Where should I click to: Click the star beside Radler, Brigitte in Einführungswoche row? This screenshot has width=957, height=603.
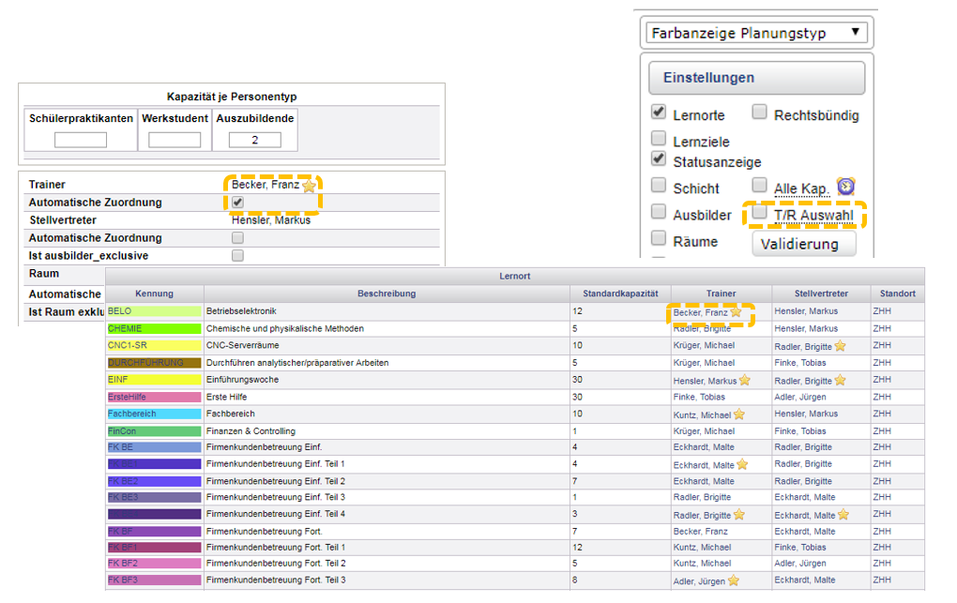tap(841, 380)
